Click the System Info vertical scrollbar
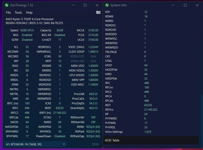 201,120
